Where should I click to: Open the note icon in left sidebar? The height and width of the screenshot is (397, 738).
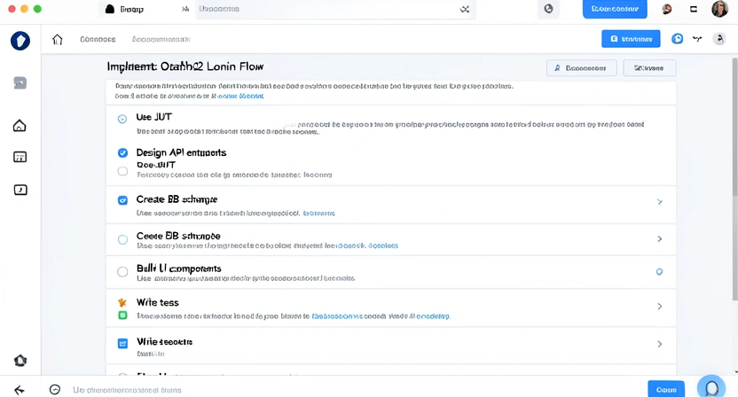tap(20, 190)
